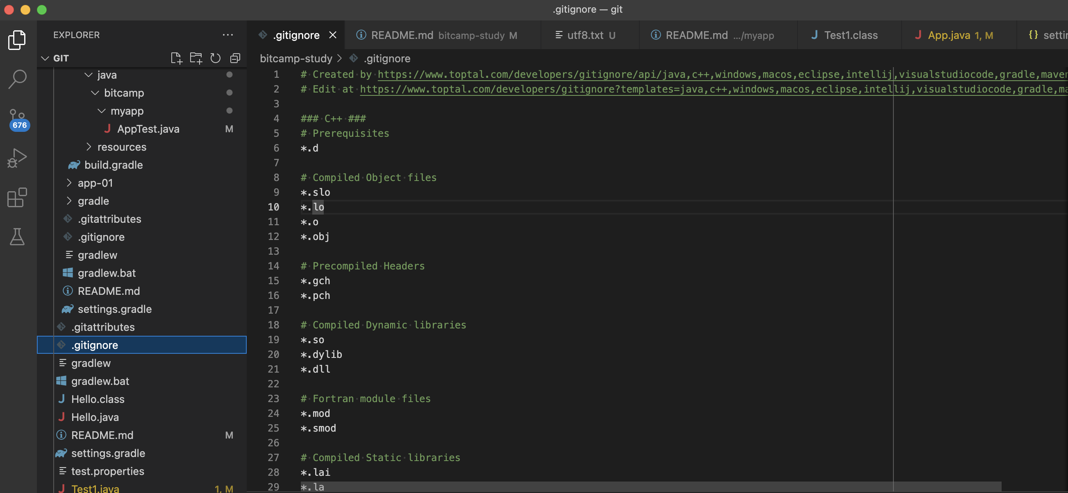Close the .gitignore editor tab
The width and height of the screenshot is (1068, 493).
click(x=332, y=35)
